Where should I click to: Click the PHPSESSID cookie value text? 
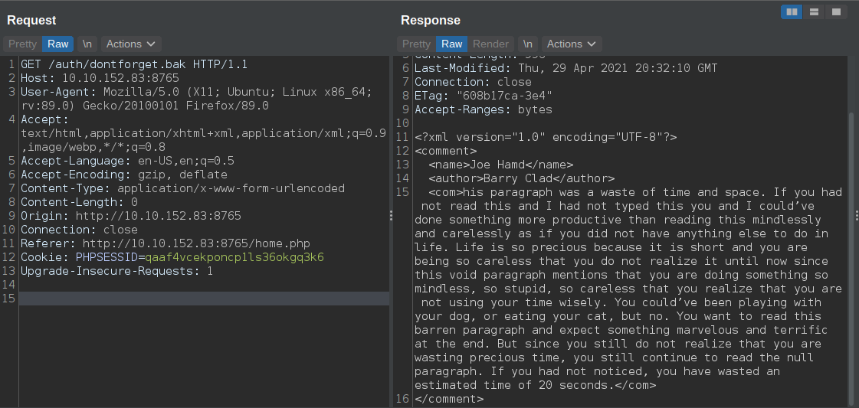click(x=234, y=257)
